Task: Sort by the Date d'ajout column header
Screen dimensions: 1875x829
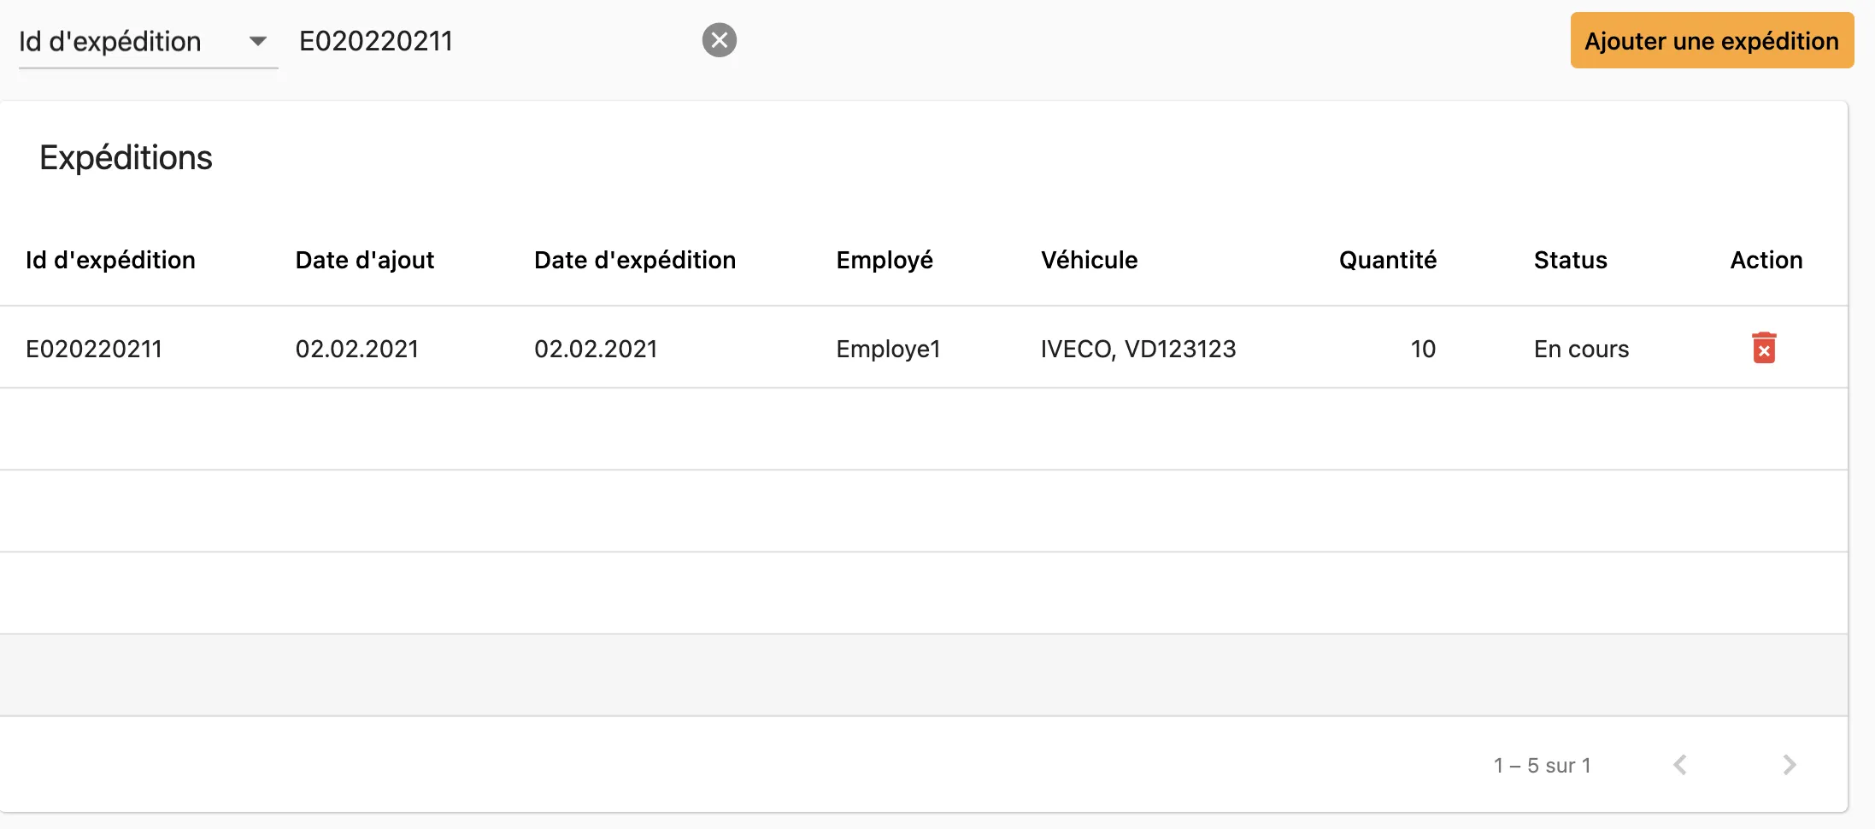Action: point(364,260)
